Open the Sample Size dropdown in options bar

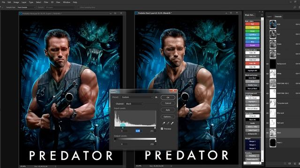pyautogui.click(x=26, y=7)
